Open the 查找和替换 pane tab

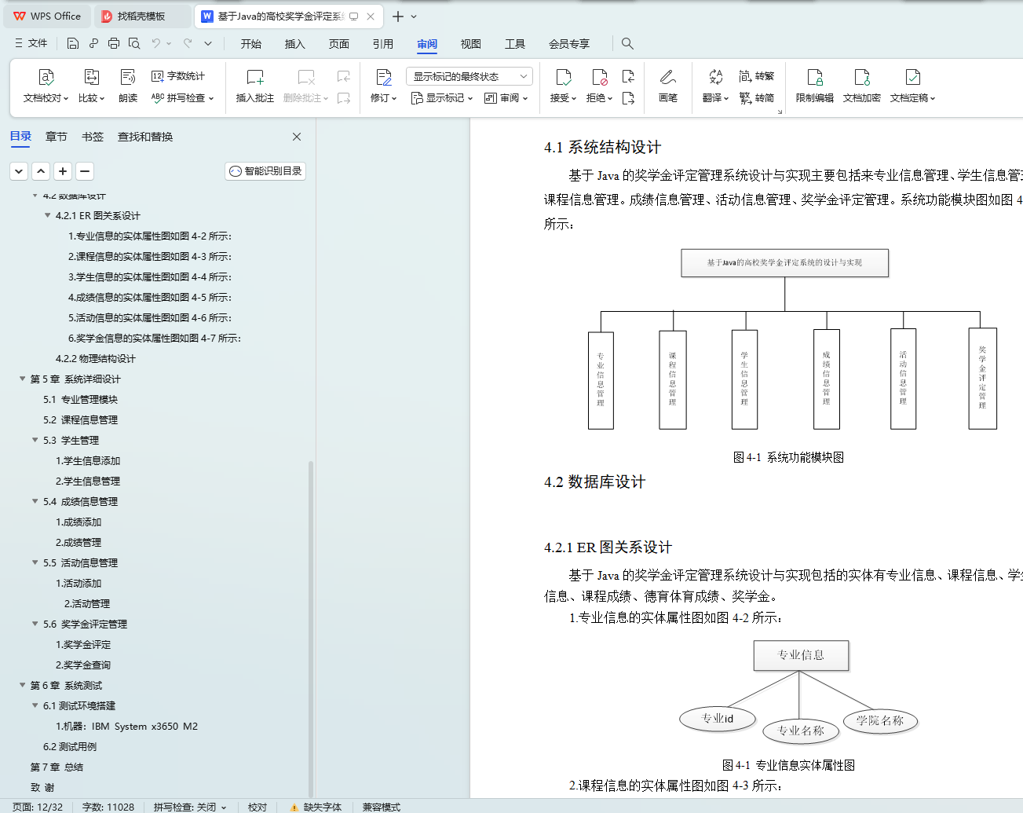tap(145, 137)
